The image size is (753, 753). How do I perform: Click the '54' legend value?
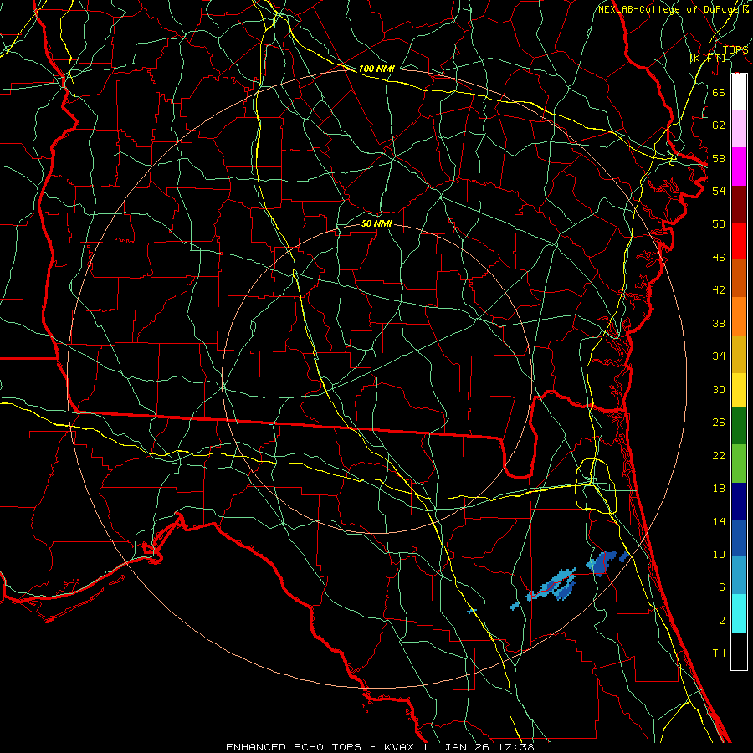[x=719, y=191]
